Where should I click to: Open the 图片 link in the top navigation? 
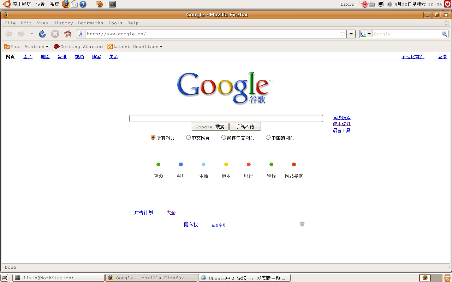point(28,56)
